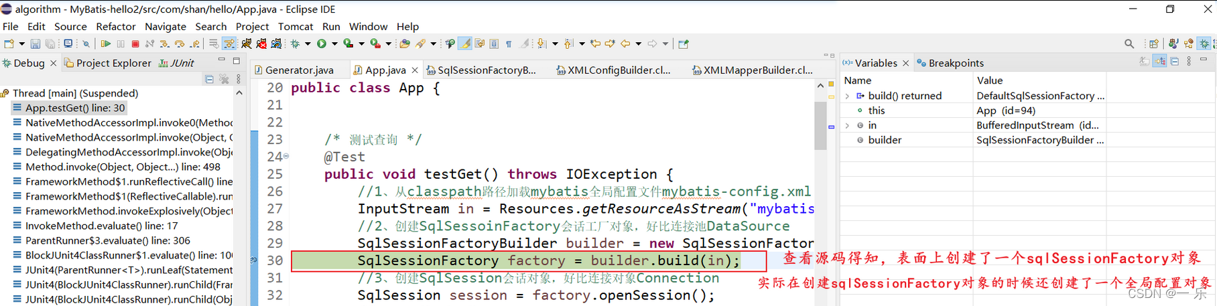
Task: Click the red Terminate button
Action: click(x=135, y=44)
